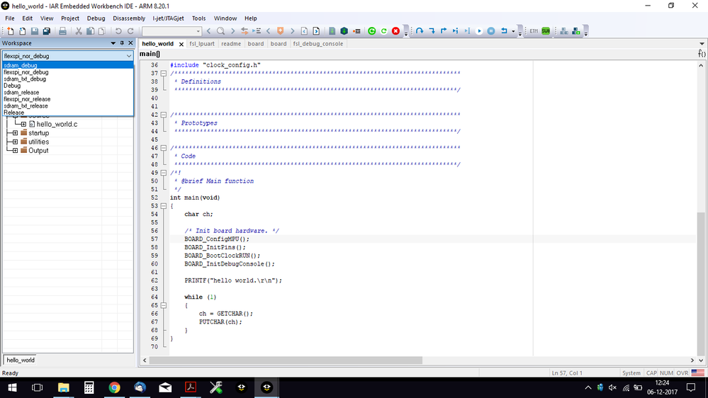Click the Find magnifier icon
708x398 pixels.
[x=221, y=31]
